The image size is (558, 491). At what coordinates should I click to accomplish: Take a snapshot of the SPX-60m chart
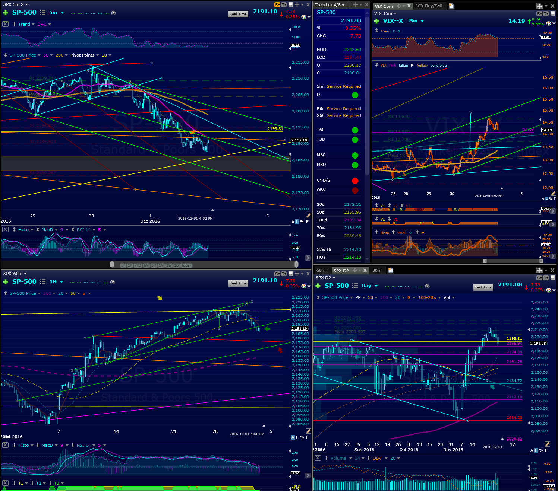(x=113, y=282)
